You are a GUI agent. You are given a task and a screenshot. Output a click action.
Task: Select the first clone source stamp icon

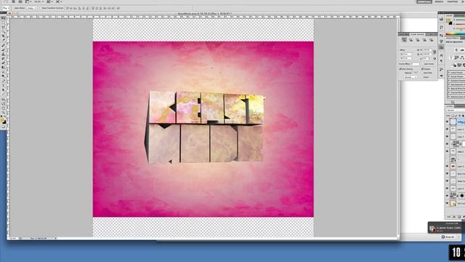coord(404,40)
